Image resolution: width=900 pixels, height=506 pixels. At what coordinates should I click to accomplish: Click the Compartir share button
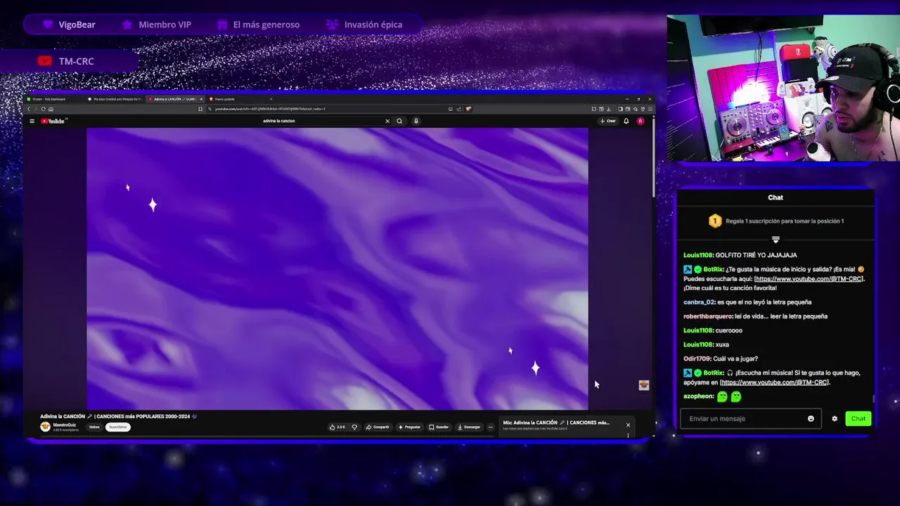point(378,427)
